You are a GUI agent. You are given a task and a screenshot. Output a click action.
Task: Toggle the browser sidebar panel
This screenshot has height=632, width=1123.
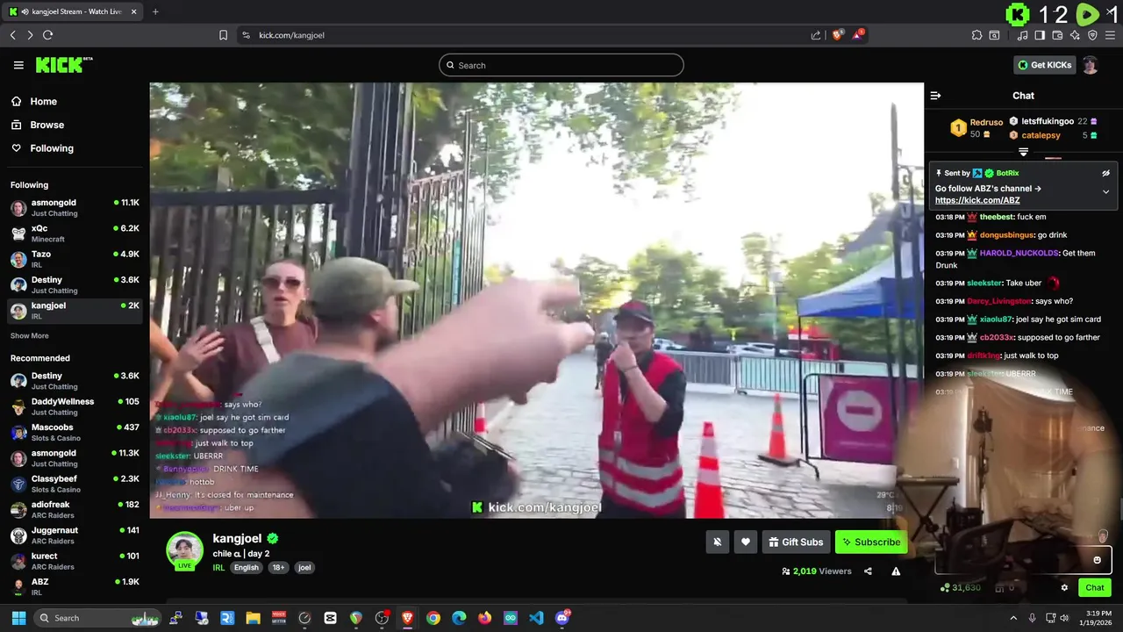(x=1040, y=35)
